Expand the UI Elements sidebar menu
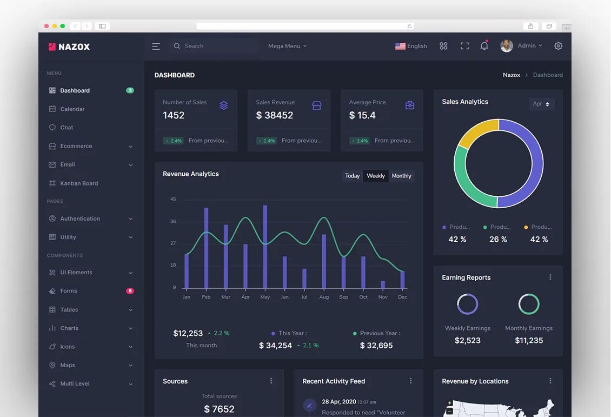 pos(90,273)
